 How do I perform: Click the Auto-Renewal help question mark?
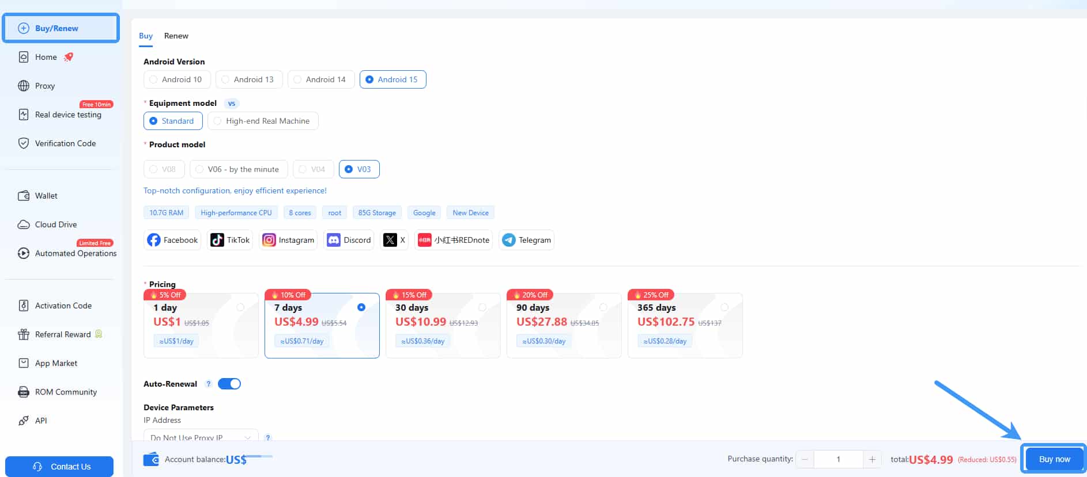(209, 384)
